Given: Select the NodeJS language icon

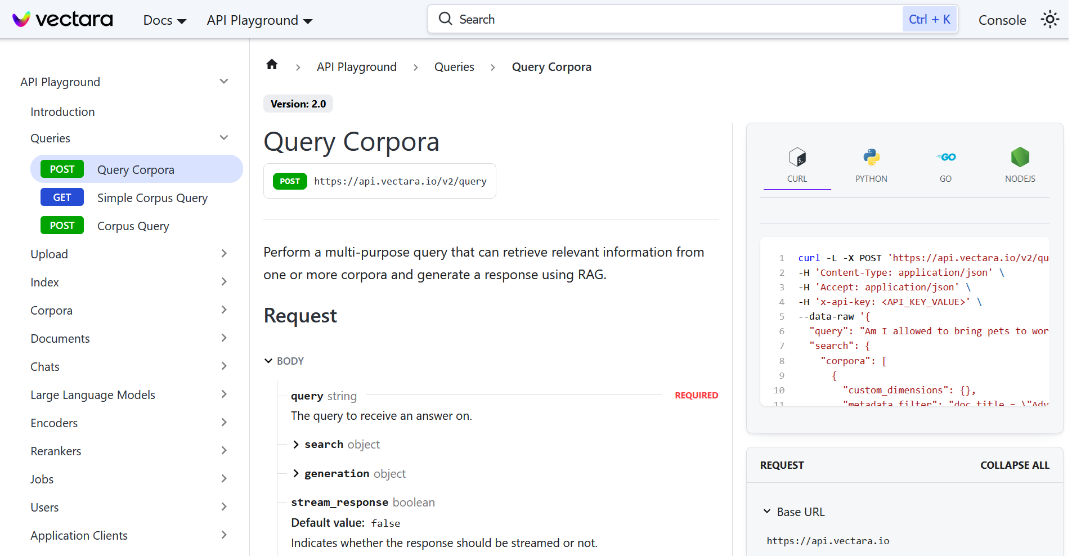Looking at the screenshot, I should coord(1020,157).
